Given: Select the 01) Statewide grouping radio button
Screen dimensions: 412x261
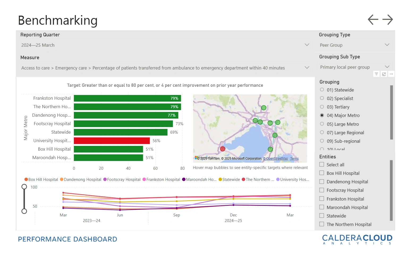Looking at the screenshot, I should [x=322, y=90].
